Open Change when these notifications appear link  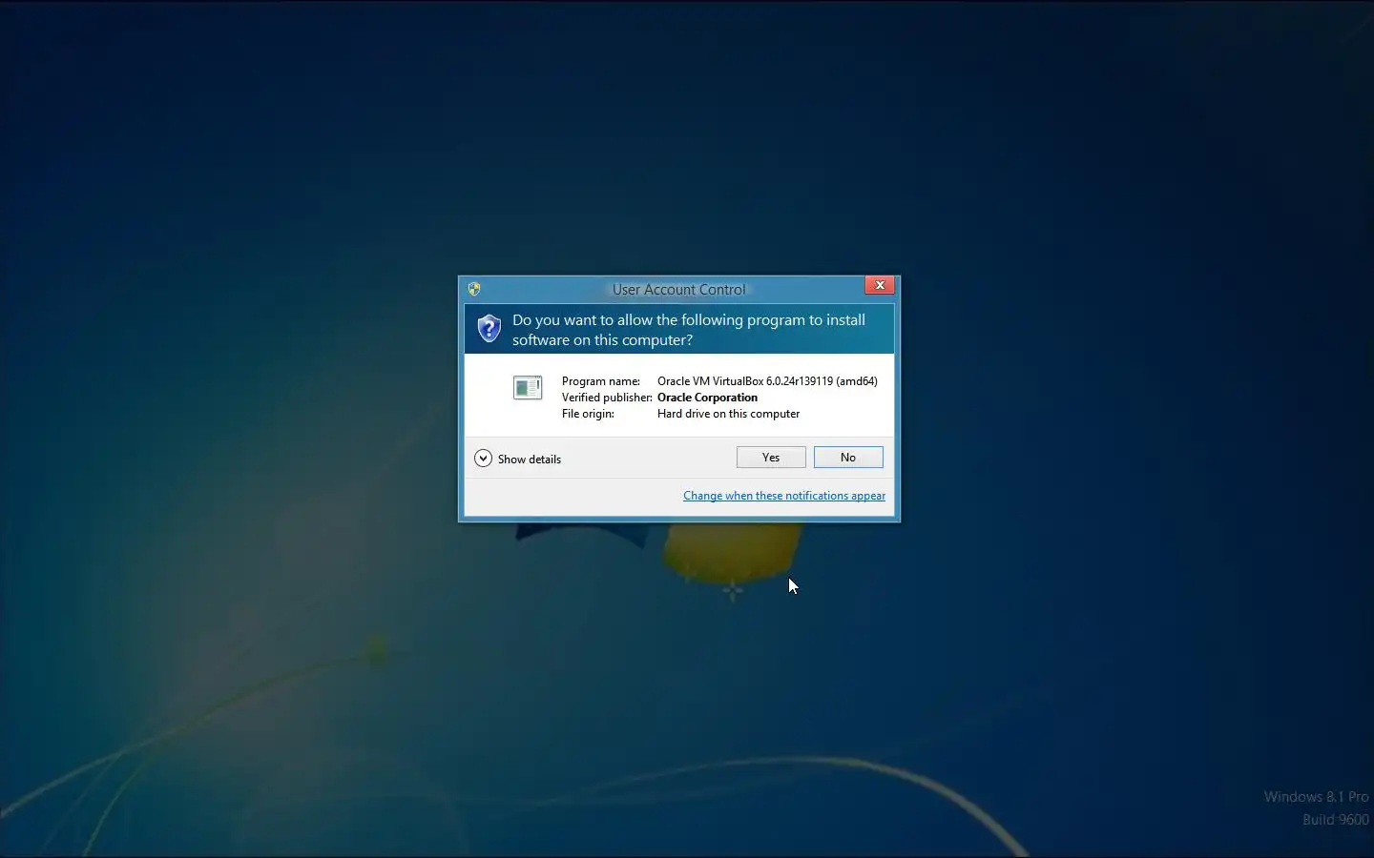tap(784, 496)
